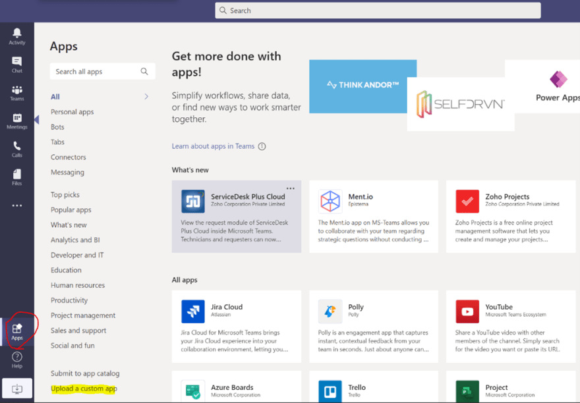The height and width of the screenshot is (403, 580).
Task: Open the Activity bell icon
Action: pos(17,36)
